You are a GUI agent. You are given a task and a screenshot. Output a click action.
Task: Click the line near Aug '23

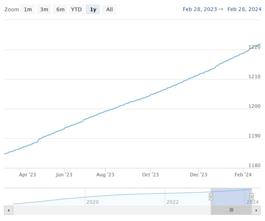coord(105,111)
